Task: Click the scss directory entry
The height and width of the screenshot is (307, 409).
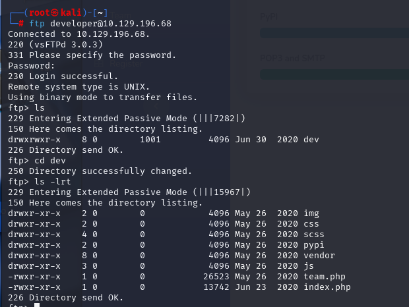Action: (314, 235)
